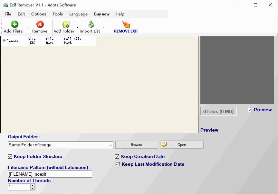Image resolution: width=278 pixels, height=194 pixels.
Task: Minimize the Exif Remover window
Action: (x=241, y=5)
